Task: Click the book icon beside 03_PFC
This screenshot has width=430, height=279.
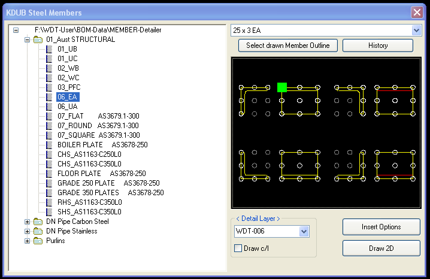Action: pos(49,87)
